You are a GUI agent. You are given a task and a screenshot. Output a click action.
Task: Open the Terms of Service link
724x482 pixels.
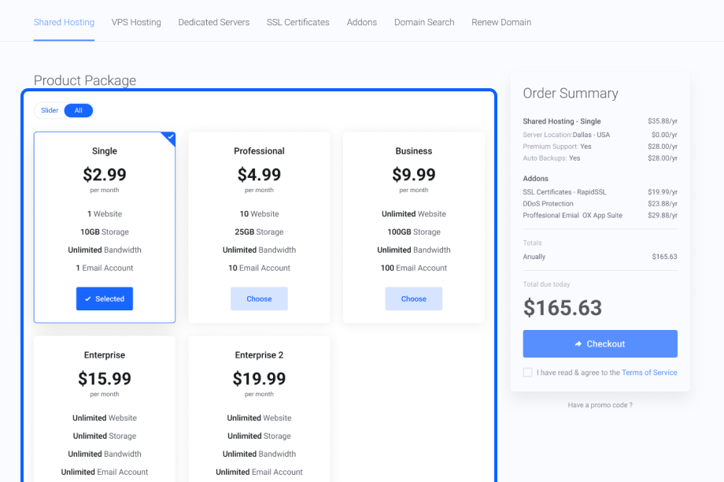[x=649, y=373]
